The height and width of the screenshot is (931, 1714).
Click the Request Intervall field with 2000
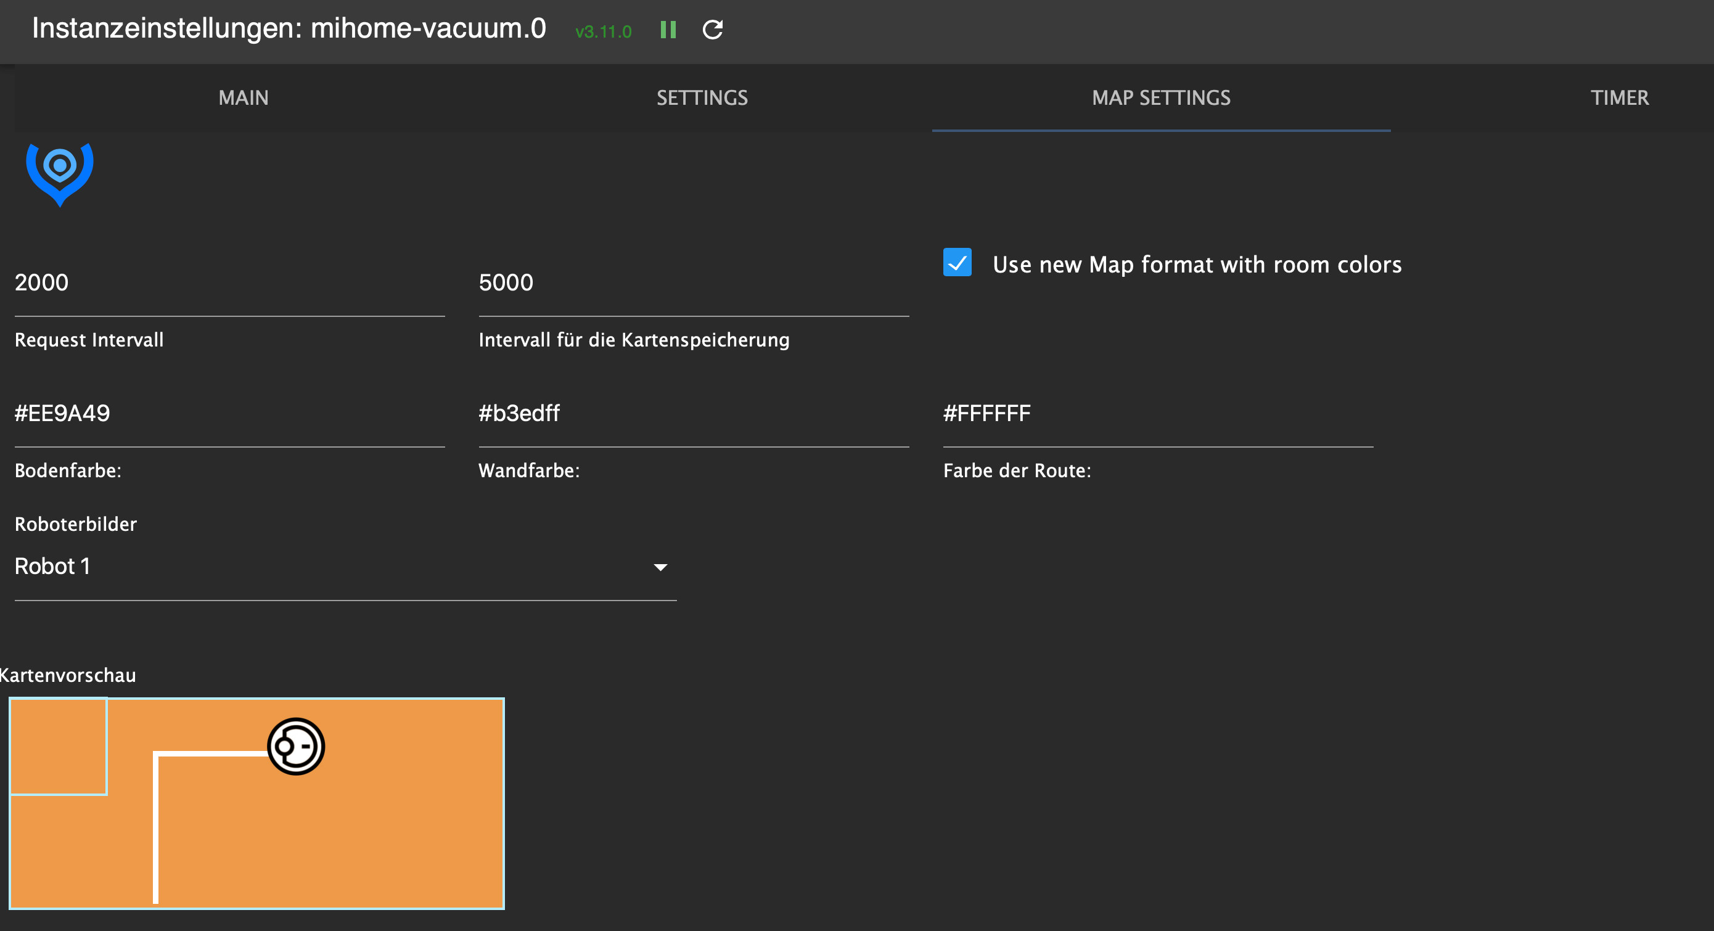point(229,284)
